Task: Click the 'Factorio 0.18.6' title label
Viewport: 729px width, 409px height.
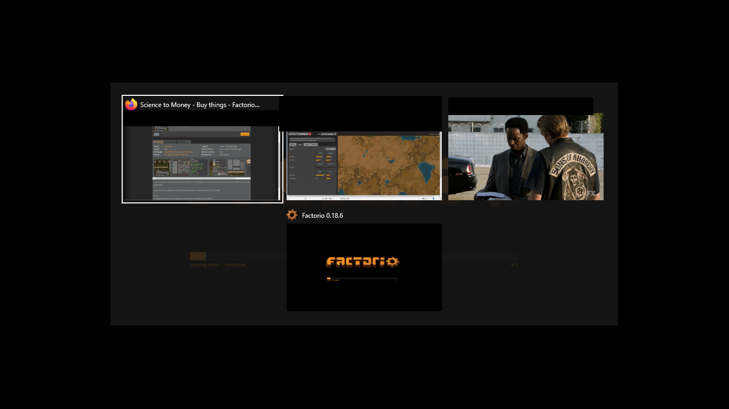Action: [322, 216]
